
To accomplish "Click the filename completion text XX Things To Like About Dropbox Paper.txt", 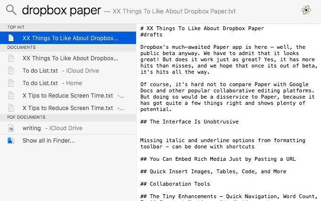I will (174, 11).
